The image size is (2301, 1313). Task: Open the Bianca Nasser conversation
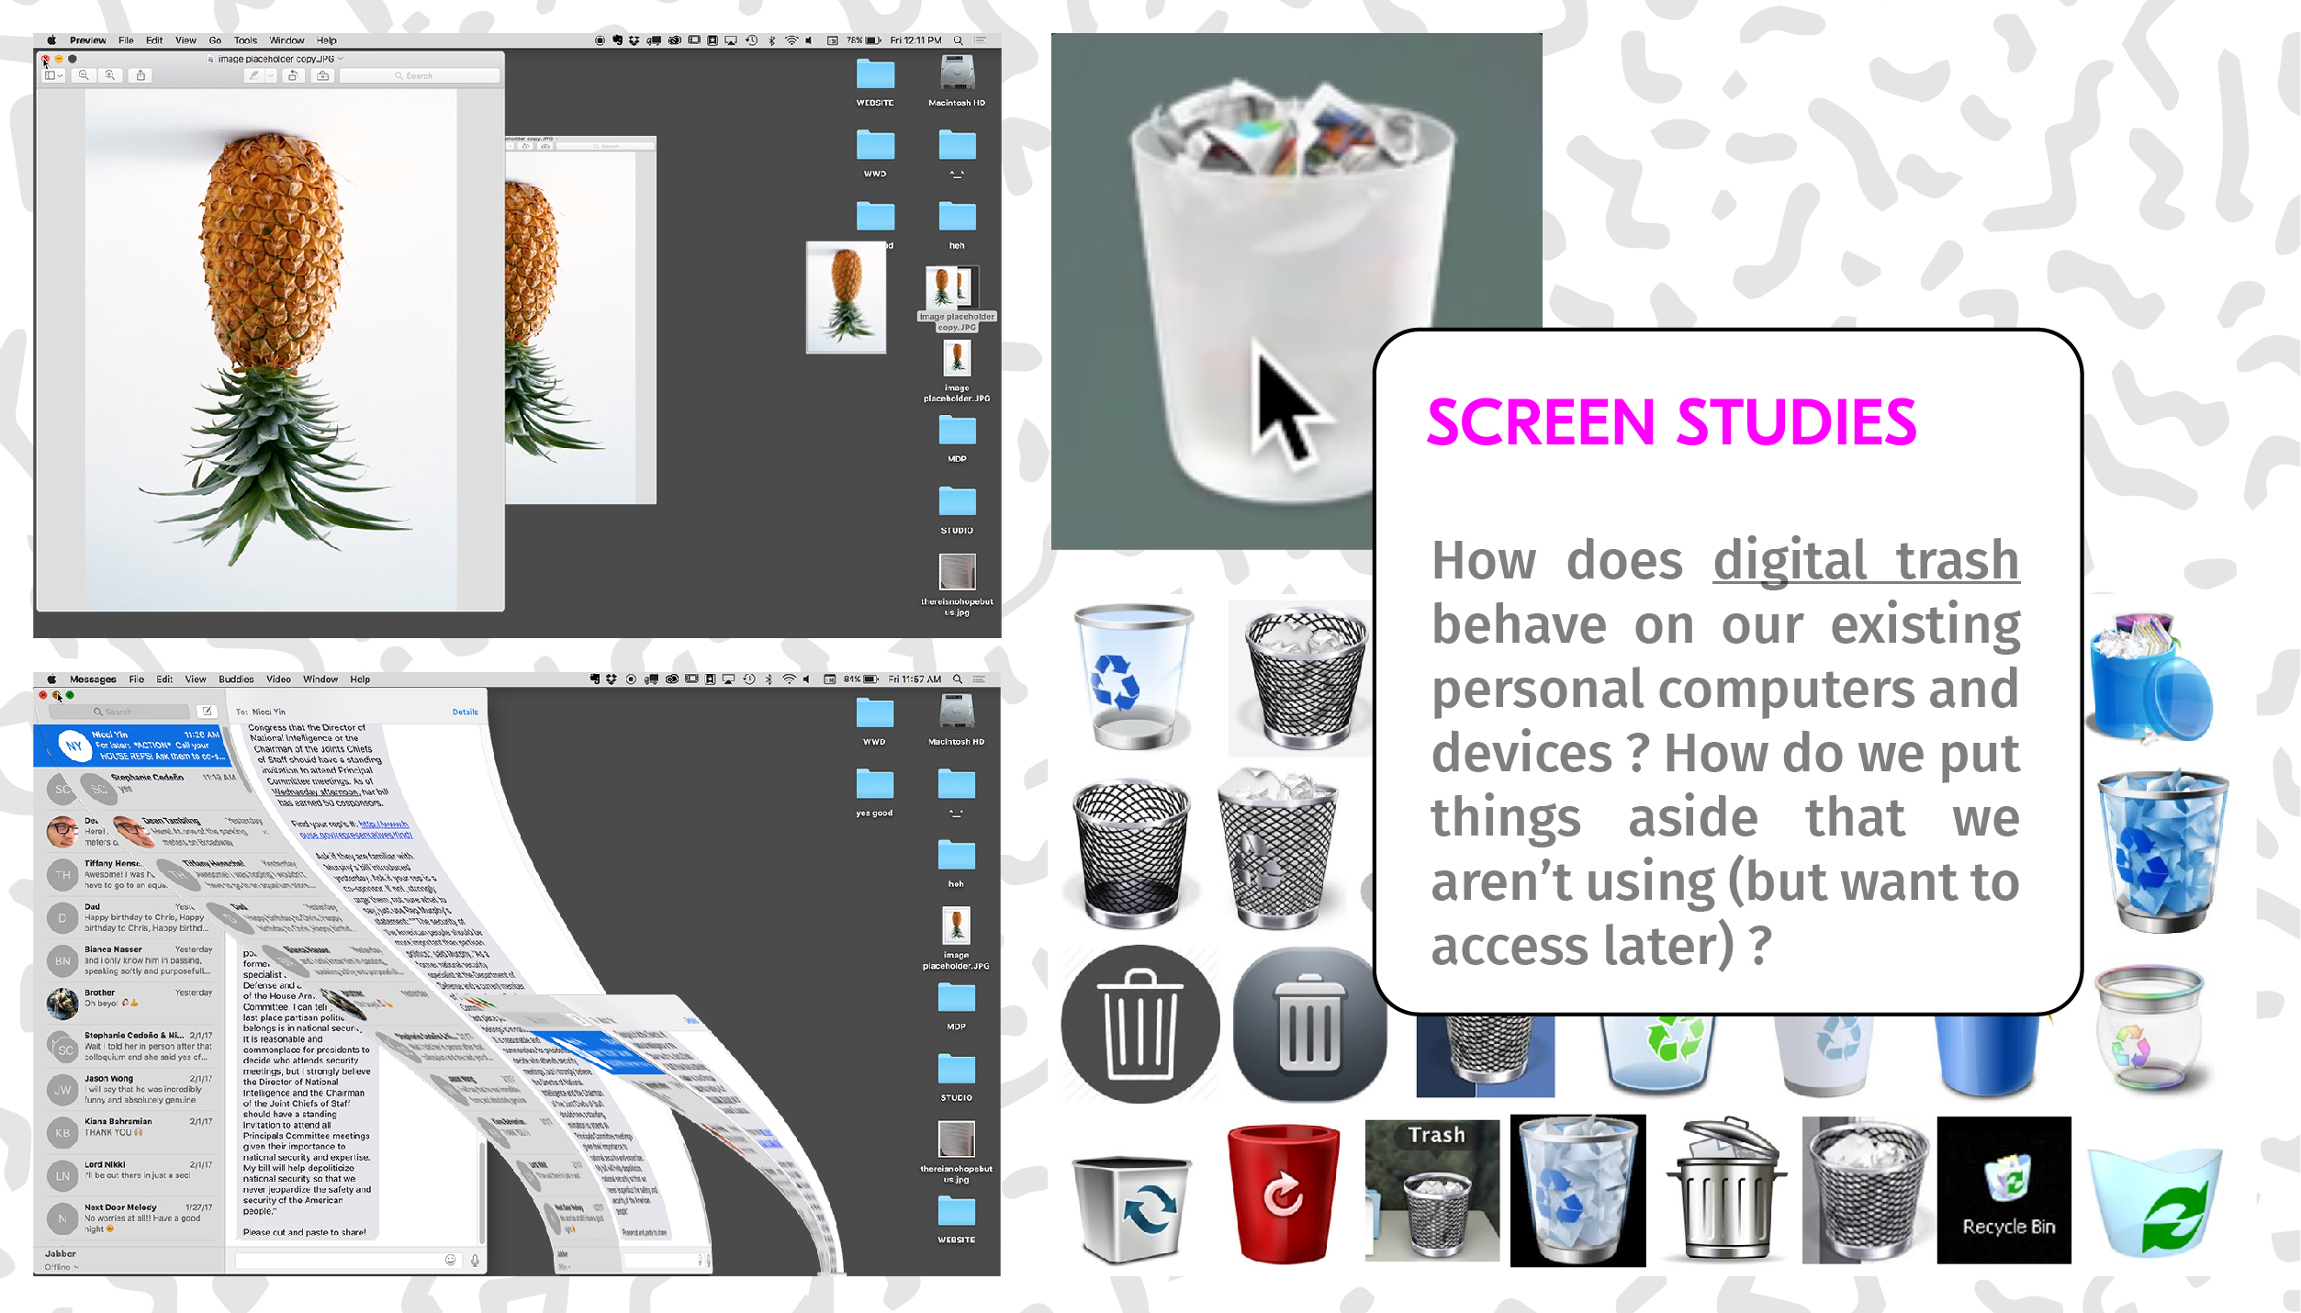(129, 960)
